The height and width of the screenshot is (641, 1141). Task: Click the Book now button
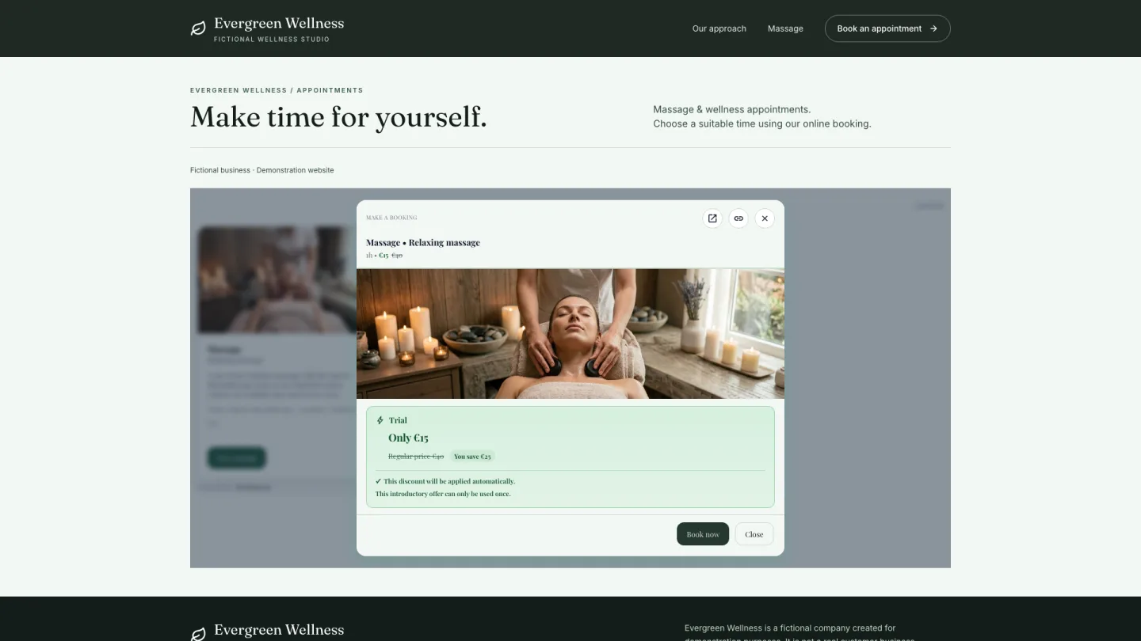[703, 534]
